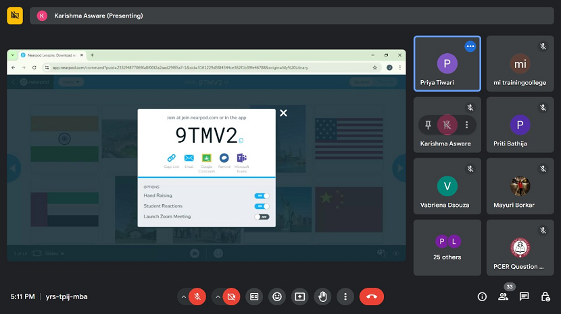The image size is (561, 314).
Task: Select the 25 others participant tile
Action: click(x=447, y=247)
